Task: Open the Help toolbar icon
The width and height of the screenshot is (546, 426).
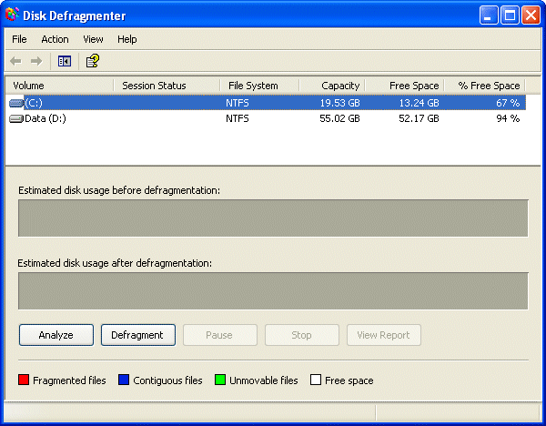Action: pos(92,61)
